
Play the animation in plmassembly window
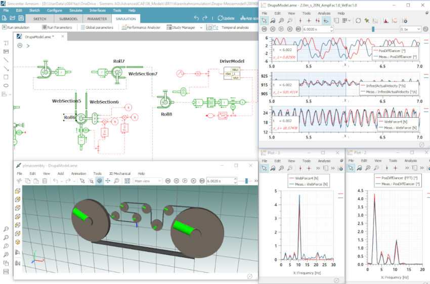point(185,181)
